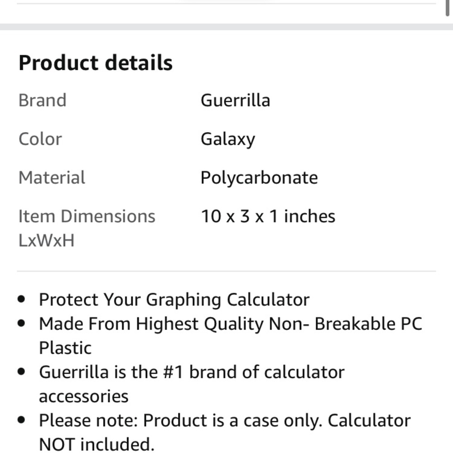Click the divider line below Item Dimensions

point(226,271)
